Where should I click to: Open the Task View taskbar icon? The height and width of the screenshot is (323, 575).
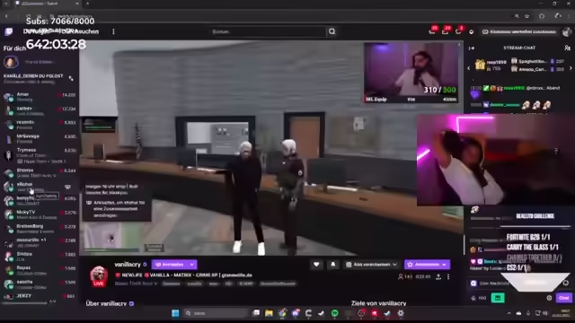point(256,313)
